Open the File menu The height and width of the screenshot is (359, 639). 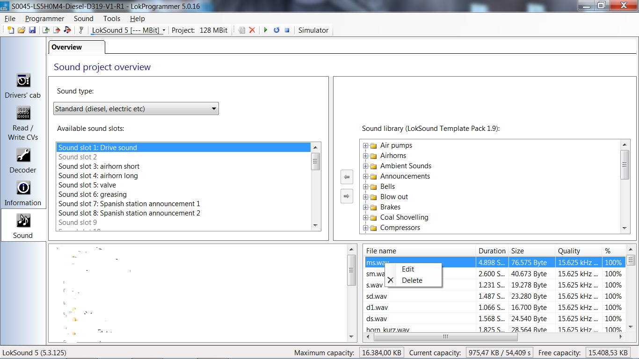[x=10, y=19]
